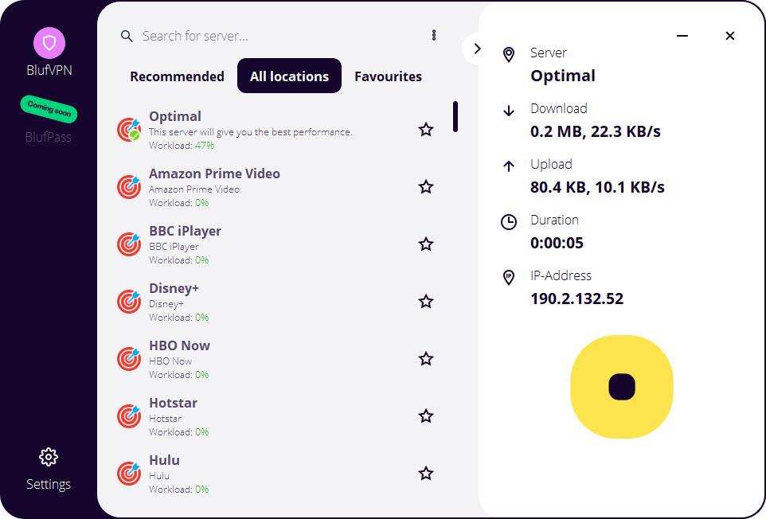The image size is (766, 519).
Task: Select the Hulu server title
Action: click(164, 460)
